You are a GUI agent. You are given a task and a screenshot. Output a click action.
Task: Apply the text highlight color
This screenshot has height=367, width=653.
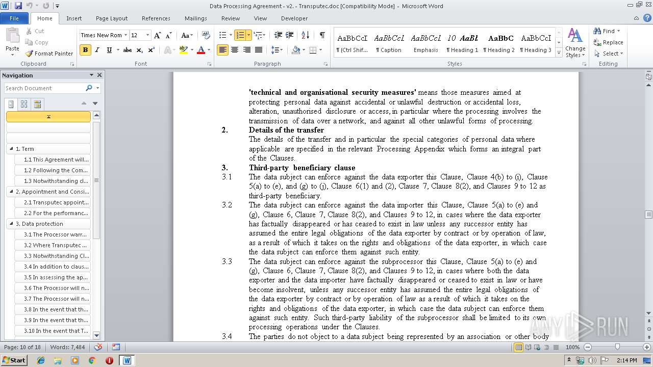183,50
